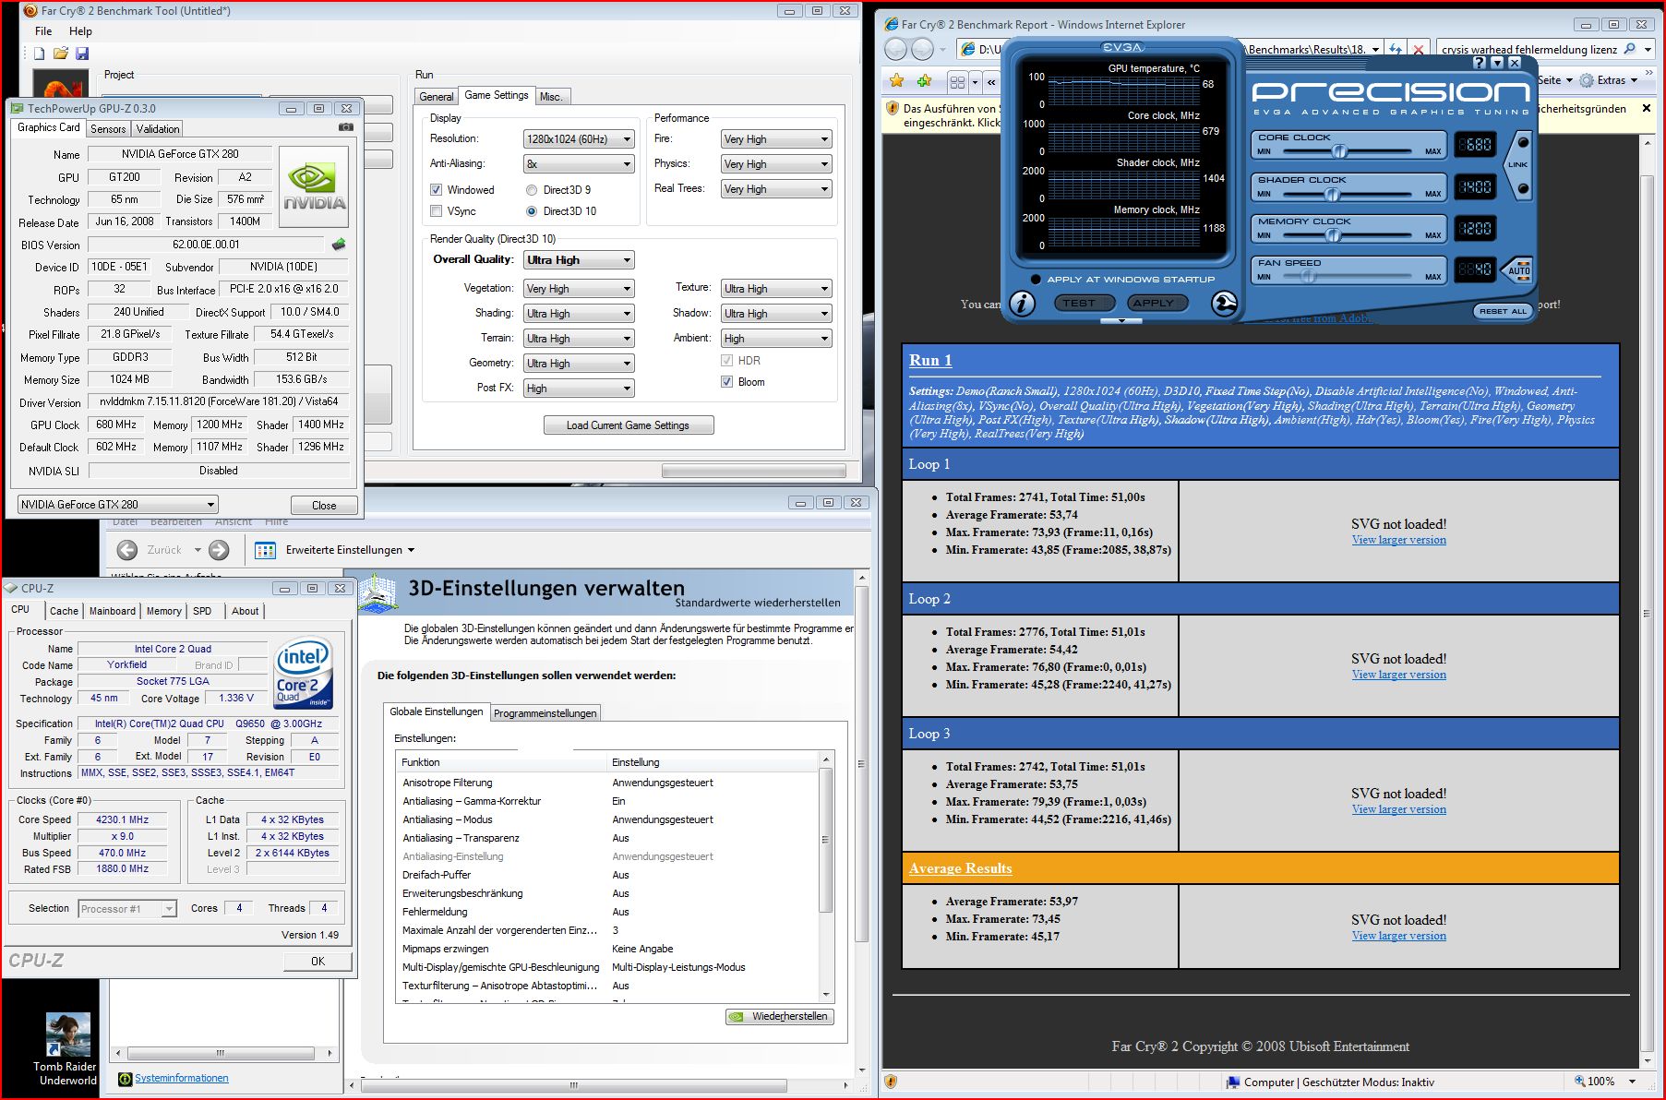Screen dimensions: 1666x1100
Task: Go back in NVIDIA control panel
Action: [x=127, y=550]
